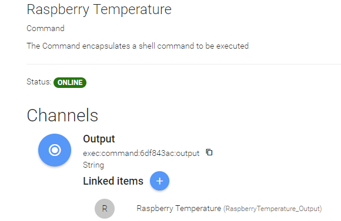Click the String channel type label
This screenshot has height=221, width=341.
tap(93, 165)
